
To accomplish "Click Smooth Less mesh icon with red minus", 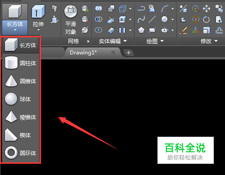I will point(85,19).
